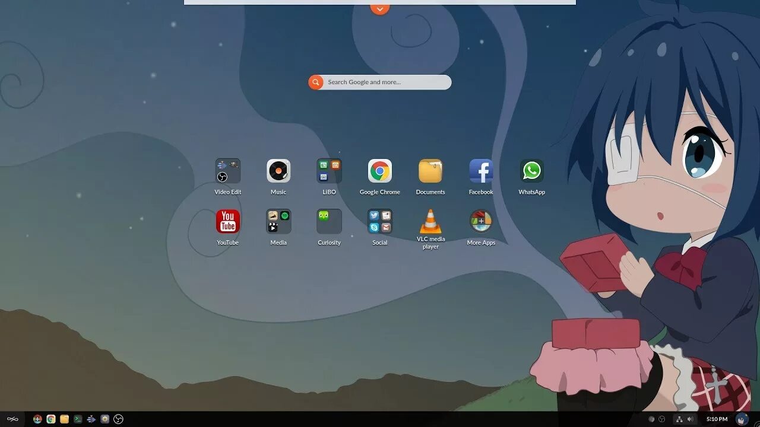Open the LiBO folder

[x=329, y=171]
